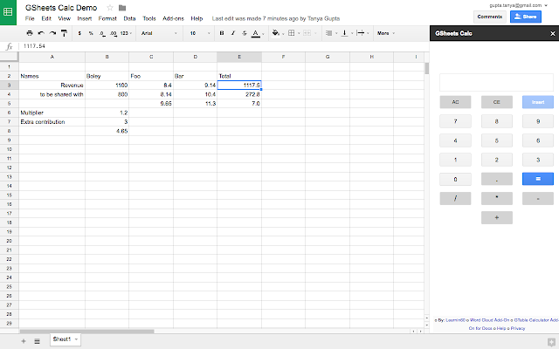Open the Data menu

129,18
